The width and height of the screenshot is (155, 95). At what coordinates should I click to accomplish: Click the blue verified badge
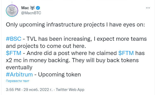(38, 8)
